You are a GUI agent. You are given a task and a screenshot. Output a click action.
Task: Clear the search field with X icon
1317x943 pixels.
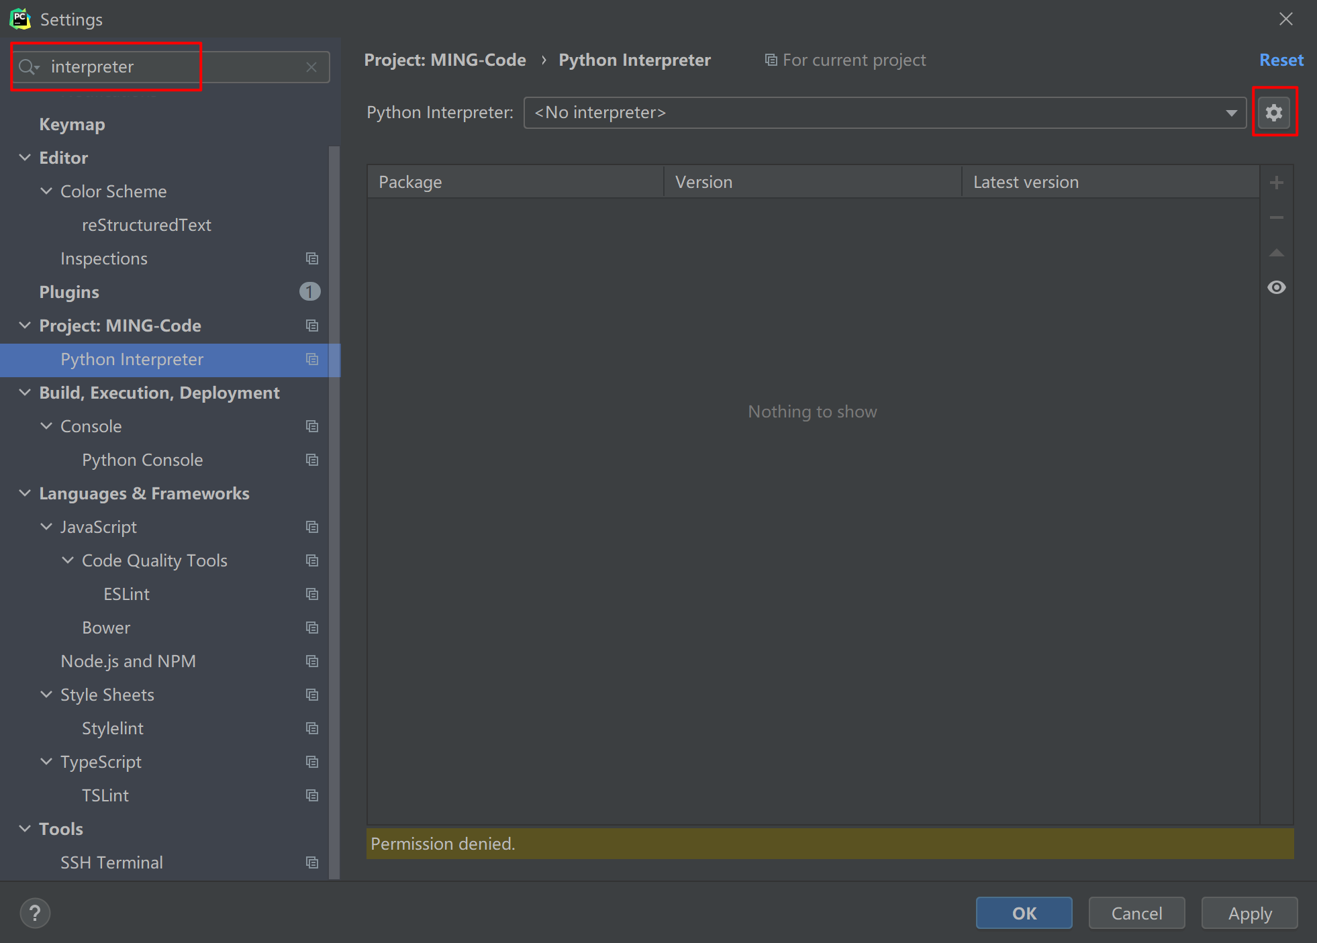coord(311,67)
